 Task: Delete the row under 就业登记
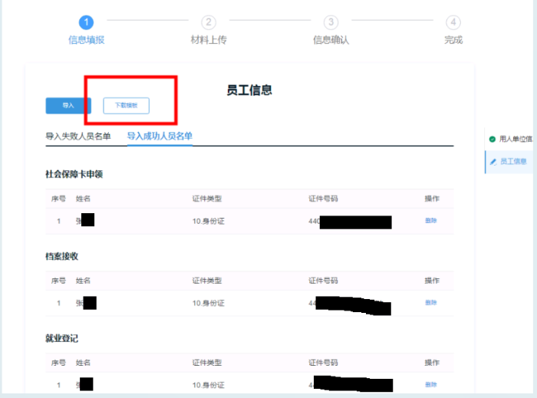tap(431, 385)
